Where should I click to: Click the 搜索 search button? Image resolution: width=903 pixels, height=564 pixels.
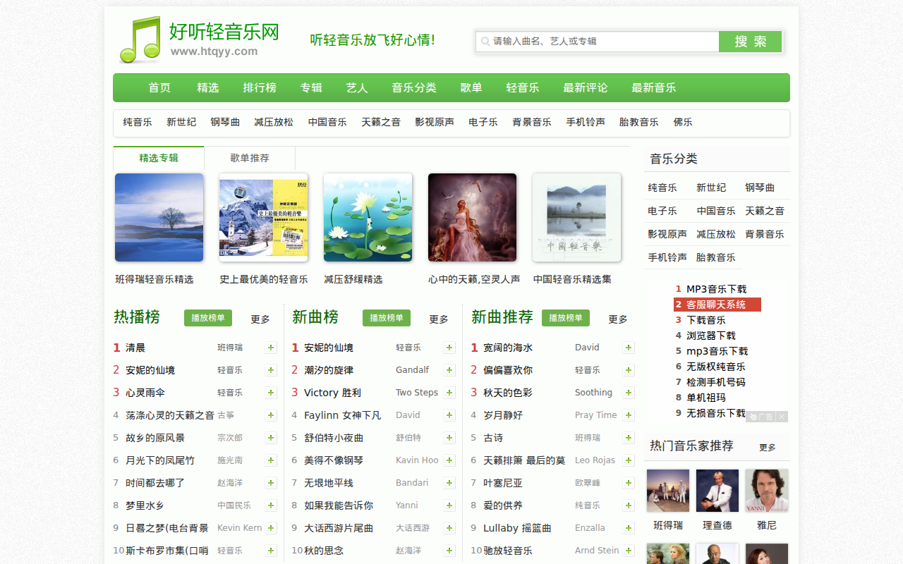(x=750, y=42)
